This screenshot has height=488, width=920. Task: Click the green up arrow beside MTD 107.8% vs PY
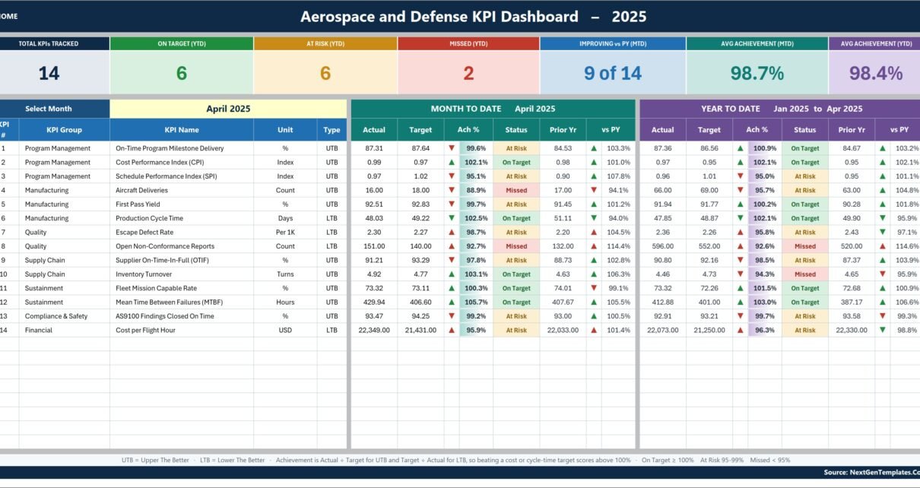tap(594, 176)
